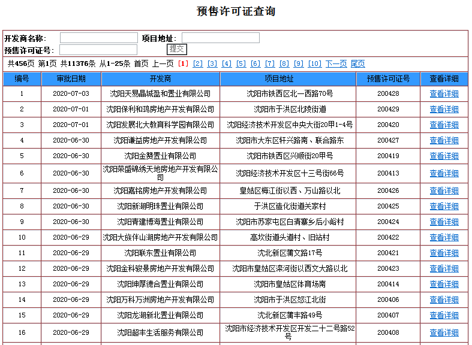The height and width of the screenshot is (345, 472).
Task: Open details for 沈阳金赞置业 row
Action: pos(444,156)
